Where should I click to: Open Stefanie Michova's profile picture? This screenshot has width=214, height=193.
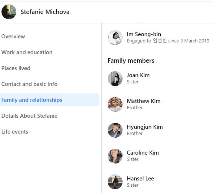pos(9,12)
